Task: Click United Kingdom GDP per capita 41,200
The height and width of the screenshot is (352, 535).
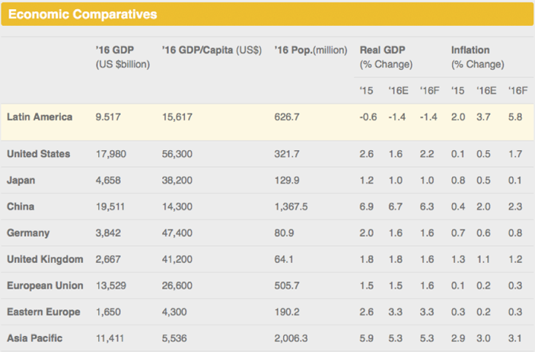Action: click(x=177, y=259)
